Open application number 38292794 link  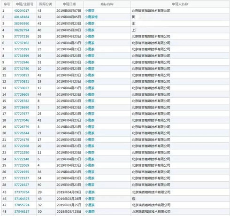click(22, 30)
